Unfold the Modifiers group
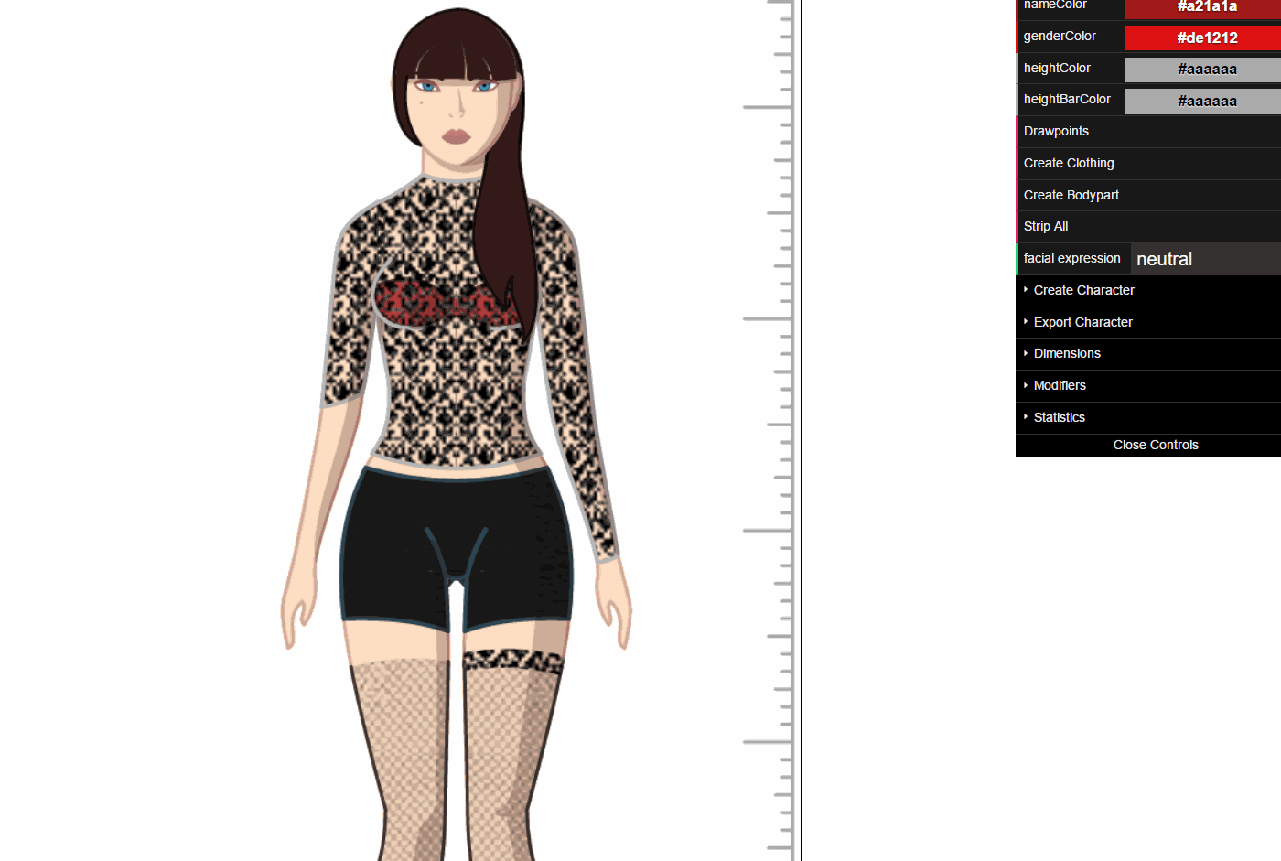 tap(1060, 385)
